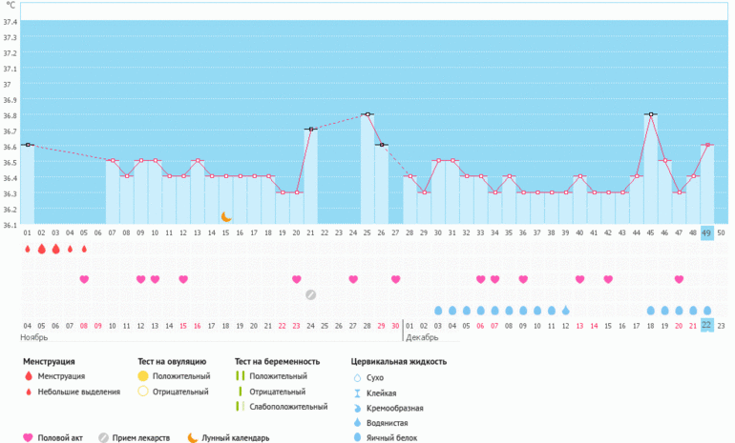735x443 pixels.
Task: Click the temperature point on cycle day 45
Action: [651, 114]
